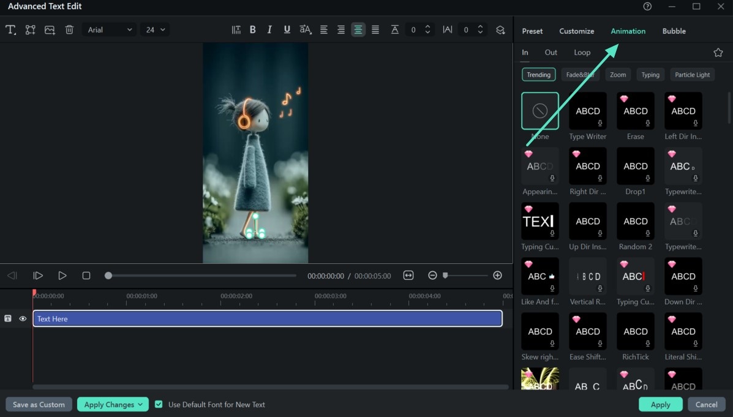Click the text track type icon
This screenshot has height=417, width=733.
(8, 318)
